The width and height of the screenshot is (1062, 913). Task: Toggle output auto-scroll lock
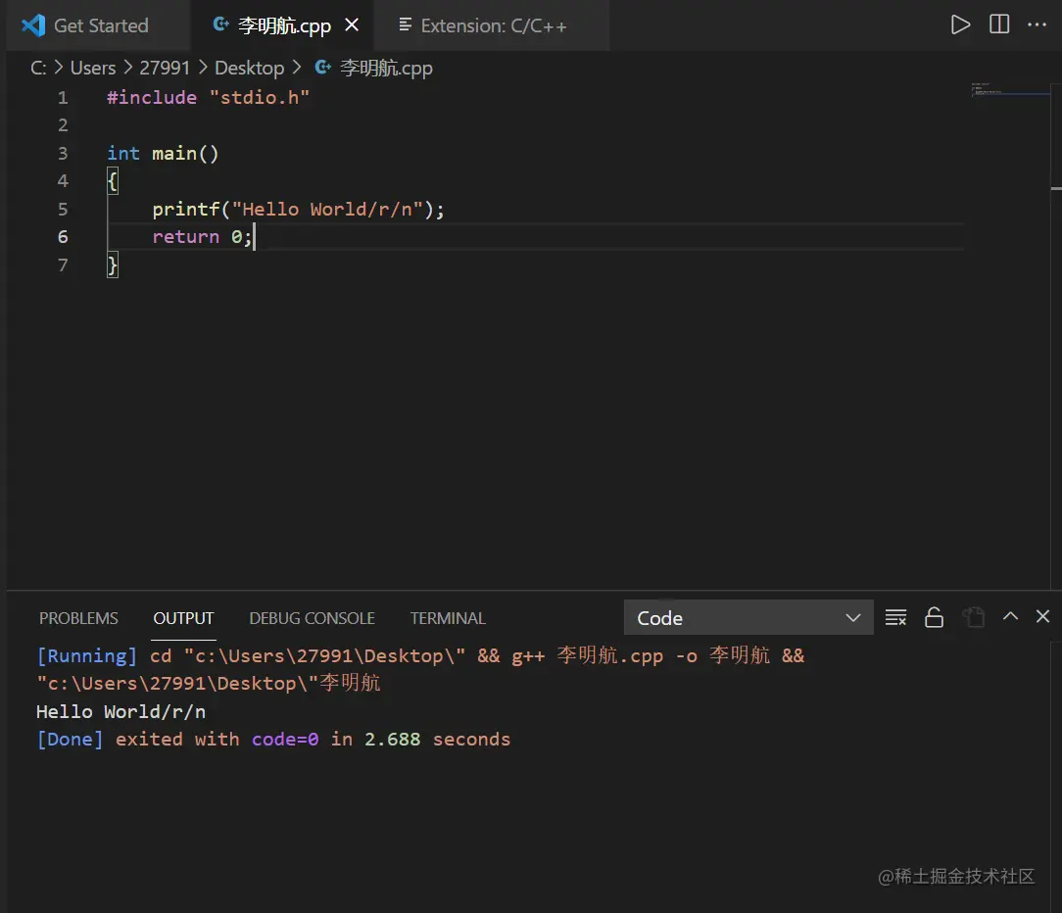coord(934,617)
